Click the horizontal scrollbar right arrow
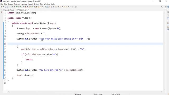This screenshot has height=95, width=169. pos(161,92)
